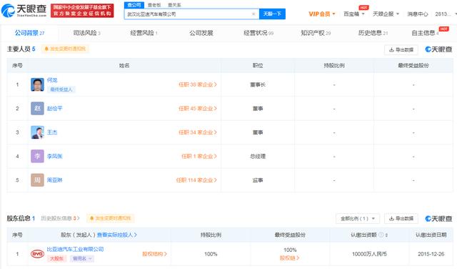
Task: Expand 任职 38 家企业 for 何龙
Action: (198, 84)
